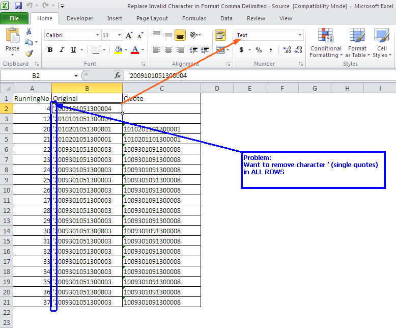Click the Merge & Center icon
The width and height of the screenshot is (396, 328).
coord(220,50)
